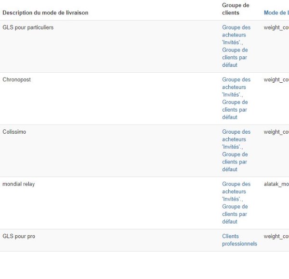
Task: Select the mondial relay description cell
Action: [19, 184]
